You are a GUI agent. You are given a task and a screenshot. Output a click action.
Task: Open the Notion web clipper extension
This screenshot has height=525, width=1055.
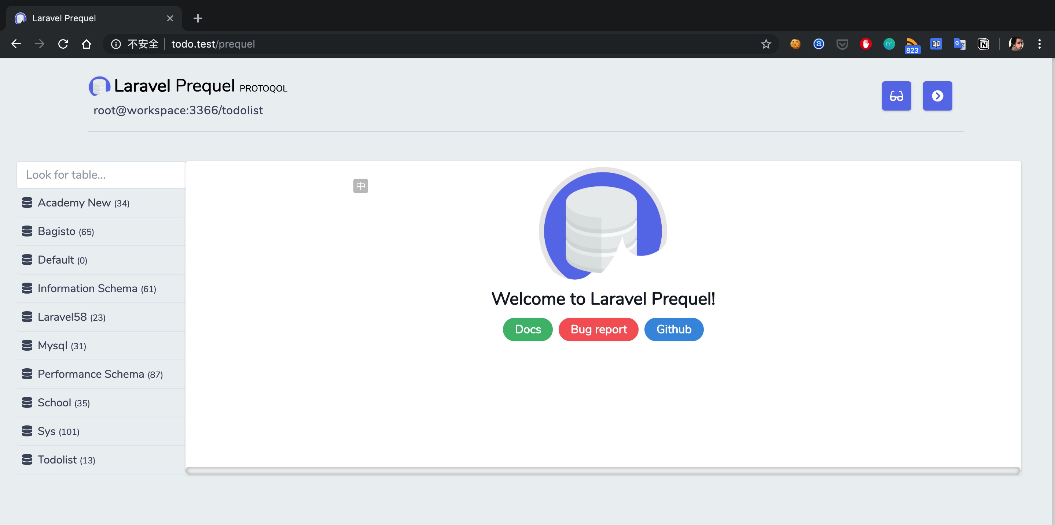(x=983, y=44)
